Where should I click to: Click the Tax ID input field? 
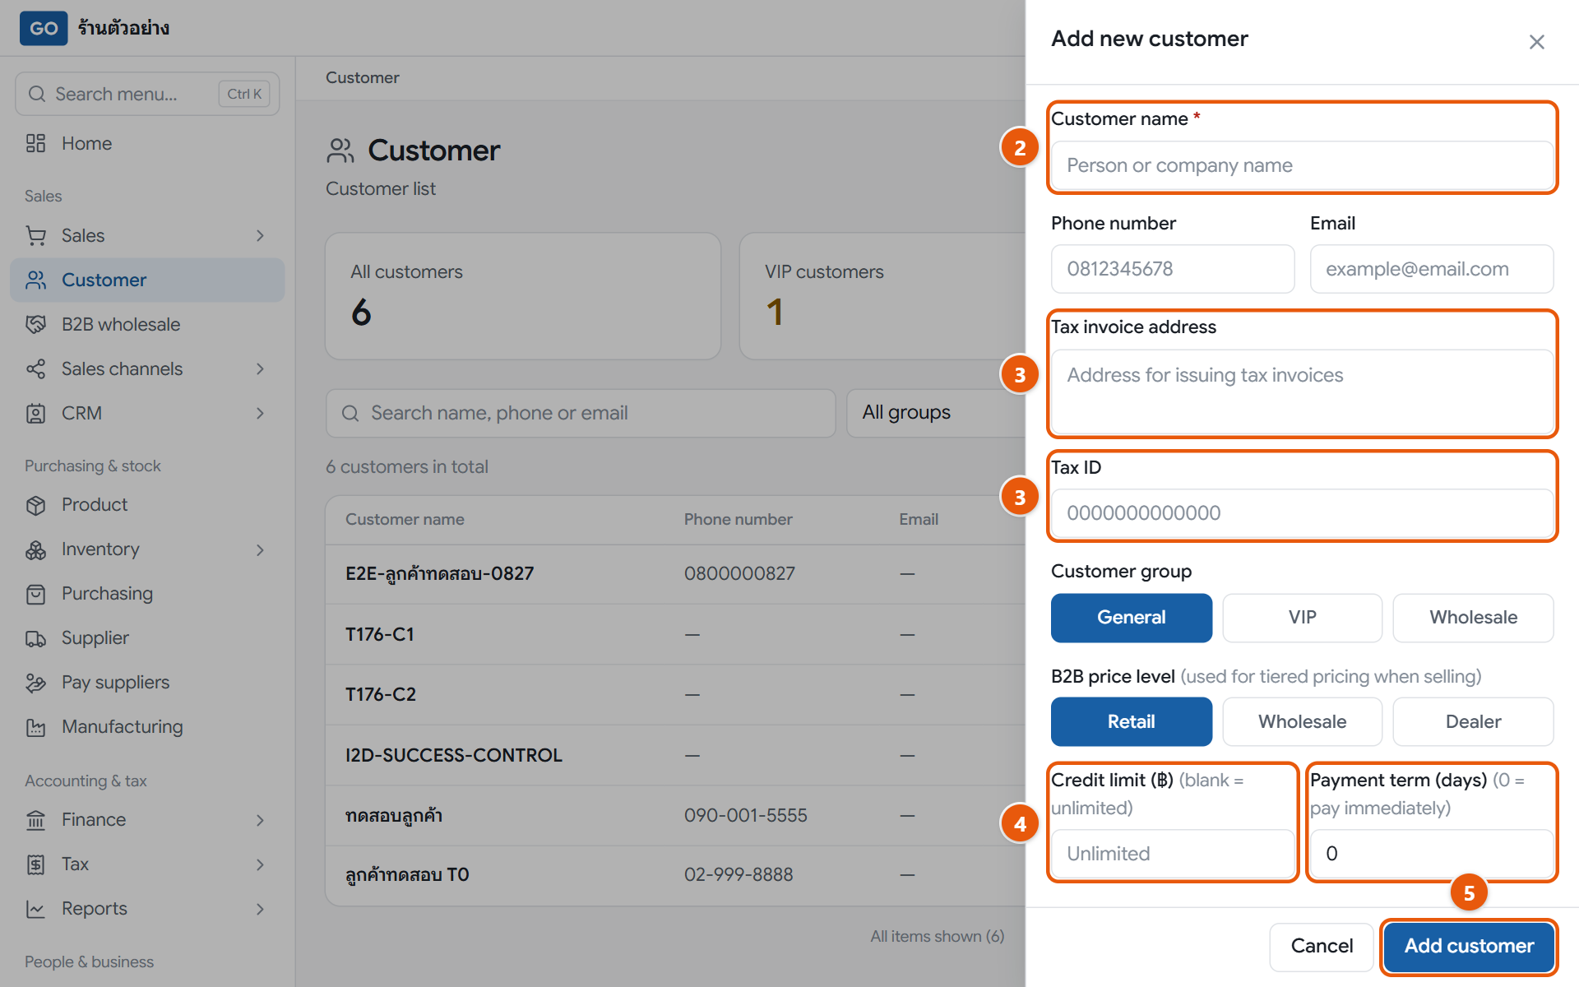tap(1302, 513)
